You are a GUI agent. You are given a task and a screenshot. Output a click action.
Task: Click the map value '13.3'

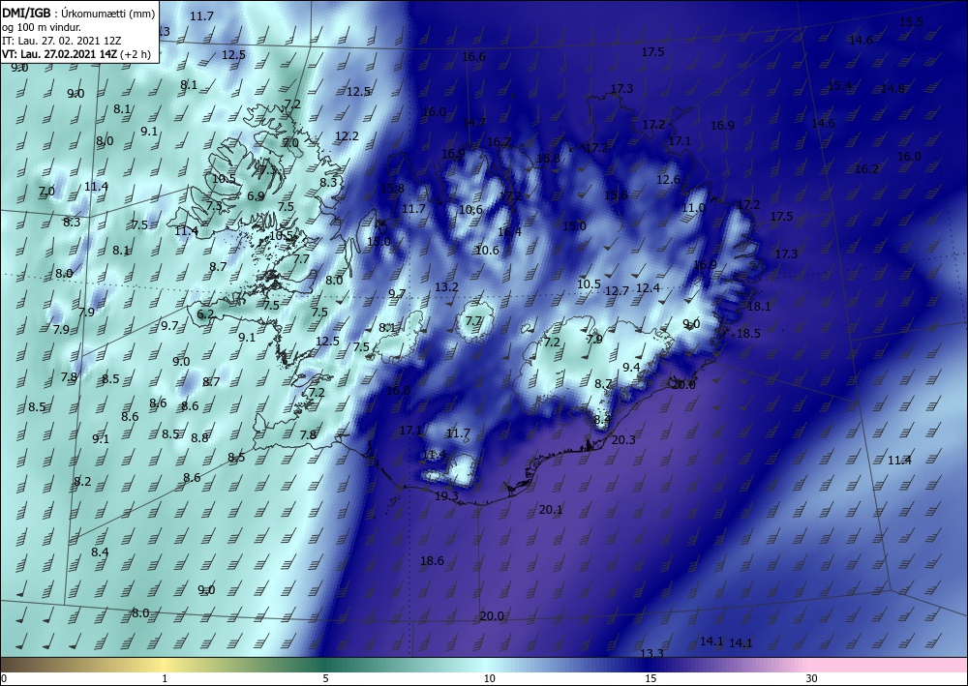pyautogui.click(x=651, y=653)
